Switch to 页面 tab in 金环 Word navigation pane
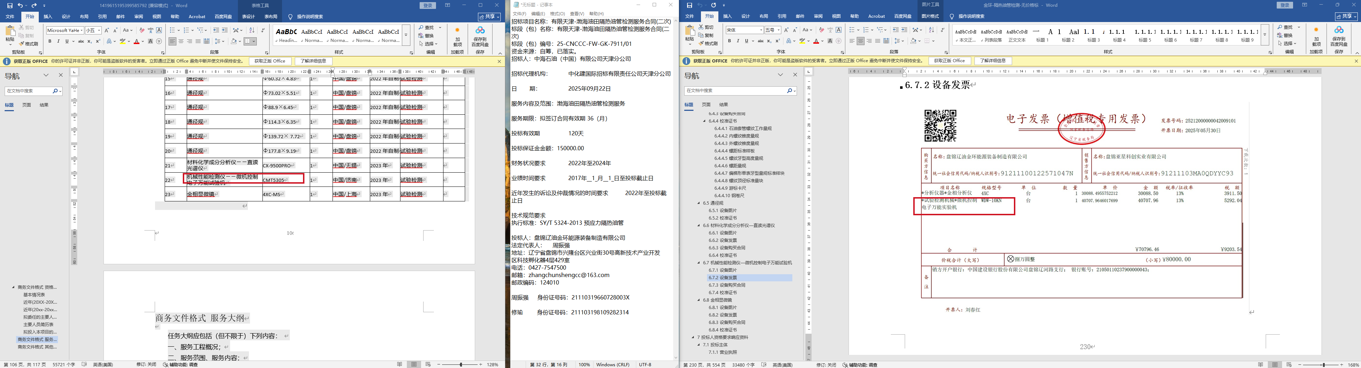This screenshot has height=368, width=1361. tap(706, 104)
